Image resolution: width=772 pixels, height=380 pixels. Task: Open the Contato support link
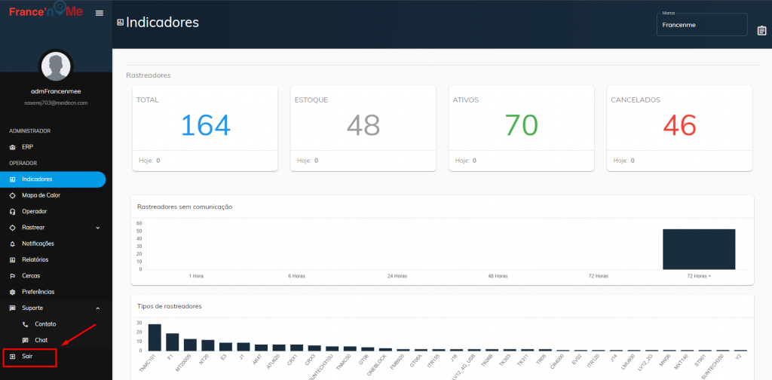(45, 324)
